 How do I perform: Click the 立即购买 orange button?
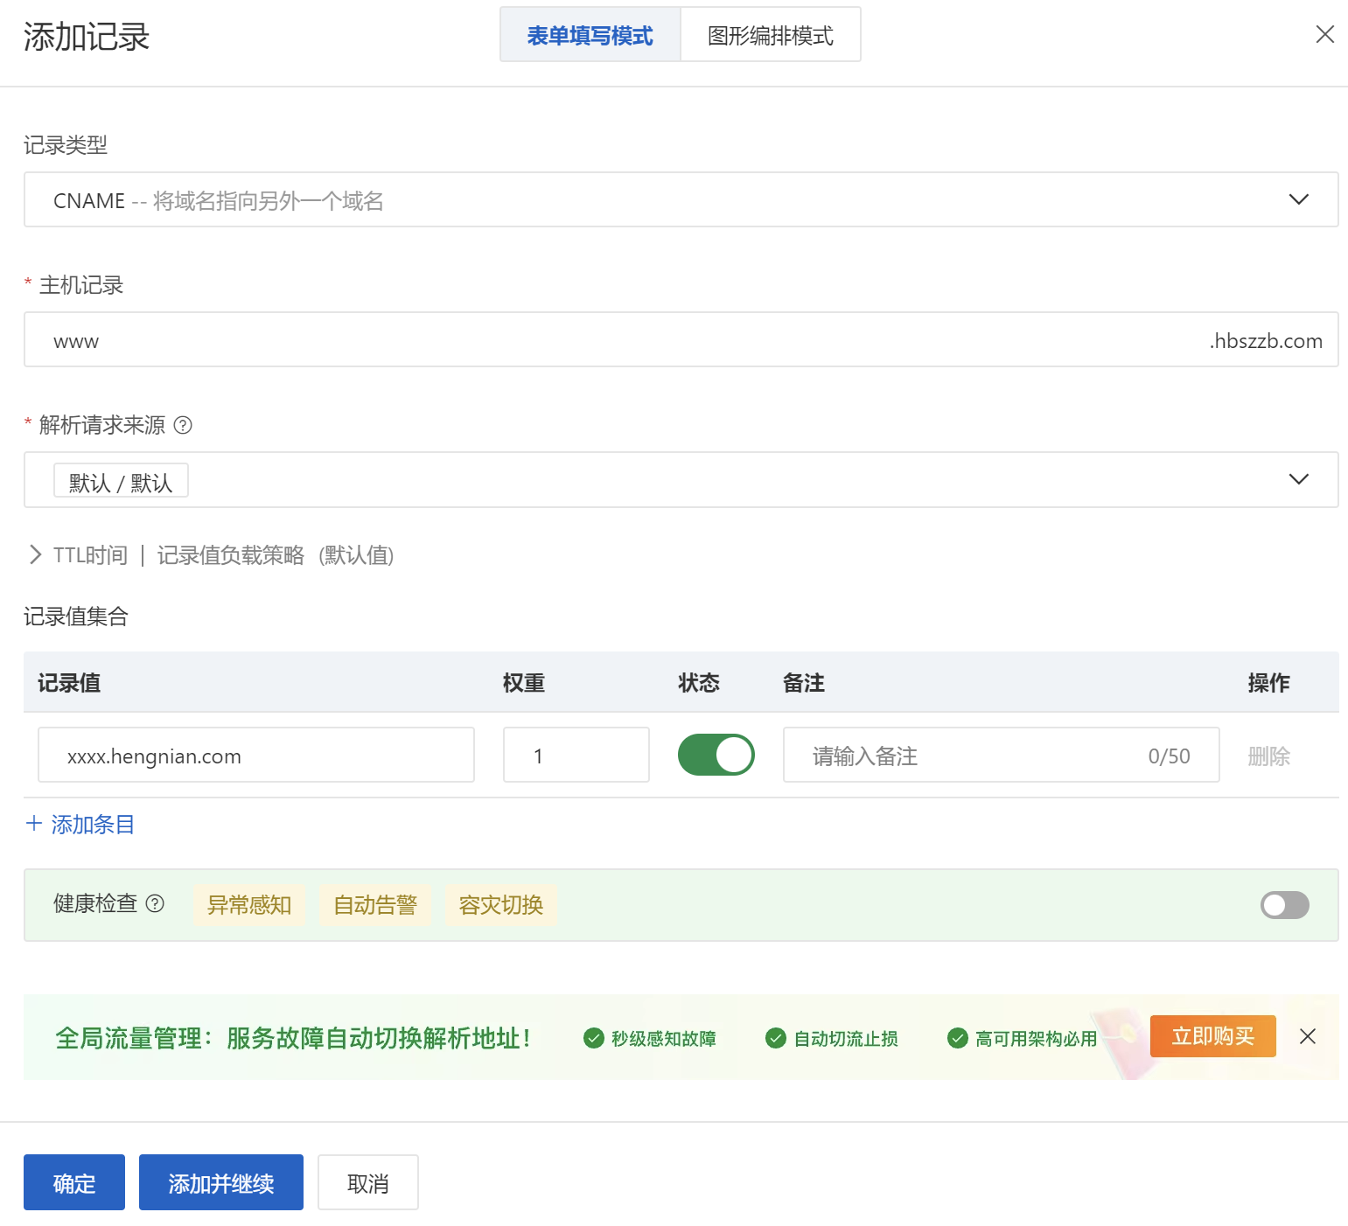tap(1212, 1036)
